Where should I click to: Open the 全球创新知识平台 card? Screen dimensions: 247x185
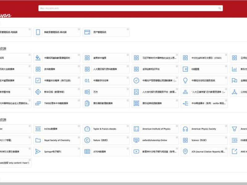155,69
